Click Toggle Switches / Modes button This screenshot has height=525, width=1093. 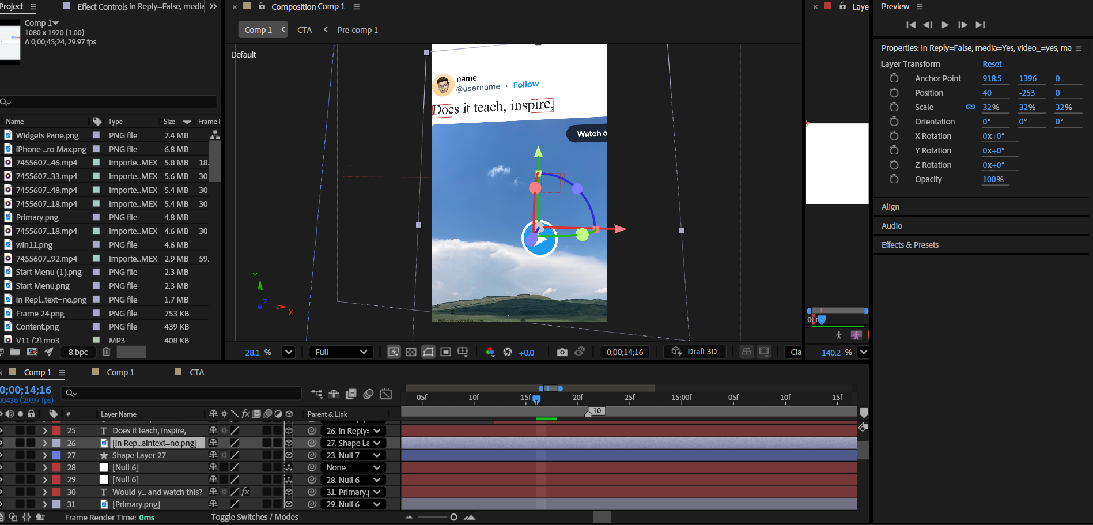254,517
